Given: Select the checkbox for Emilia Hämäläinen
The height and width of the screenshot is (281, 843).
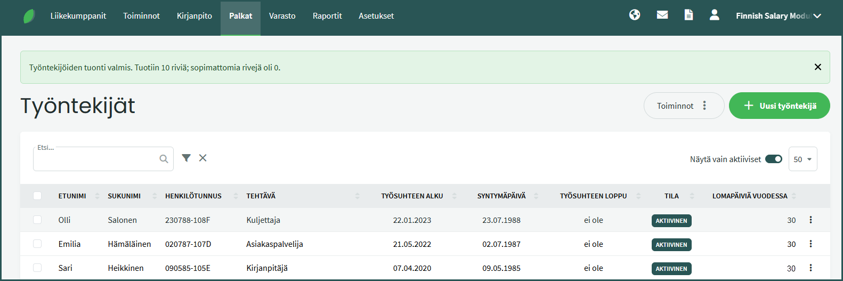Looking at the screenshot, I should [x=37, y=244].
